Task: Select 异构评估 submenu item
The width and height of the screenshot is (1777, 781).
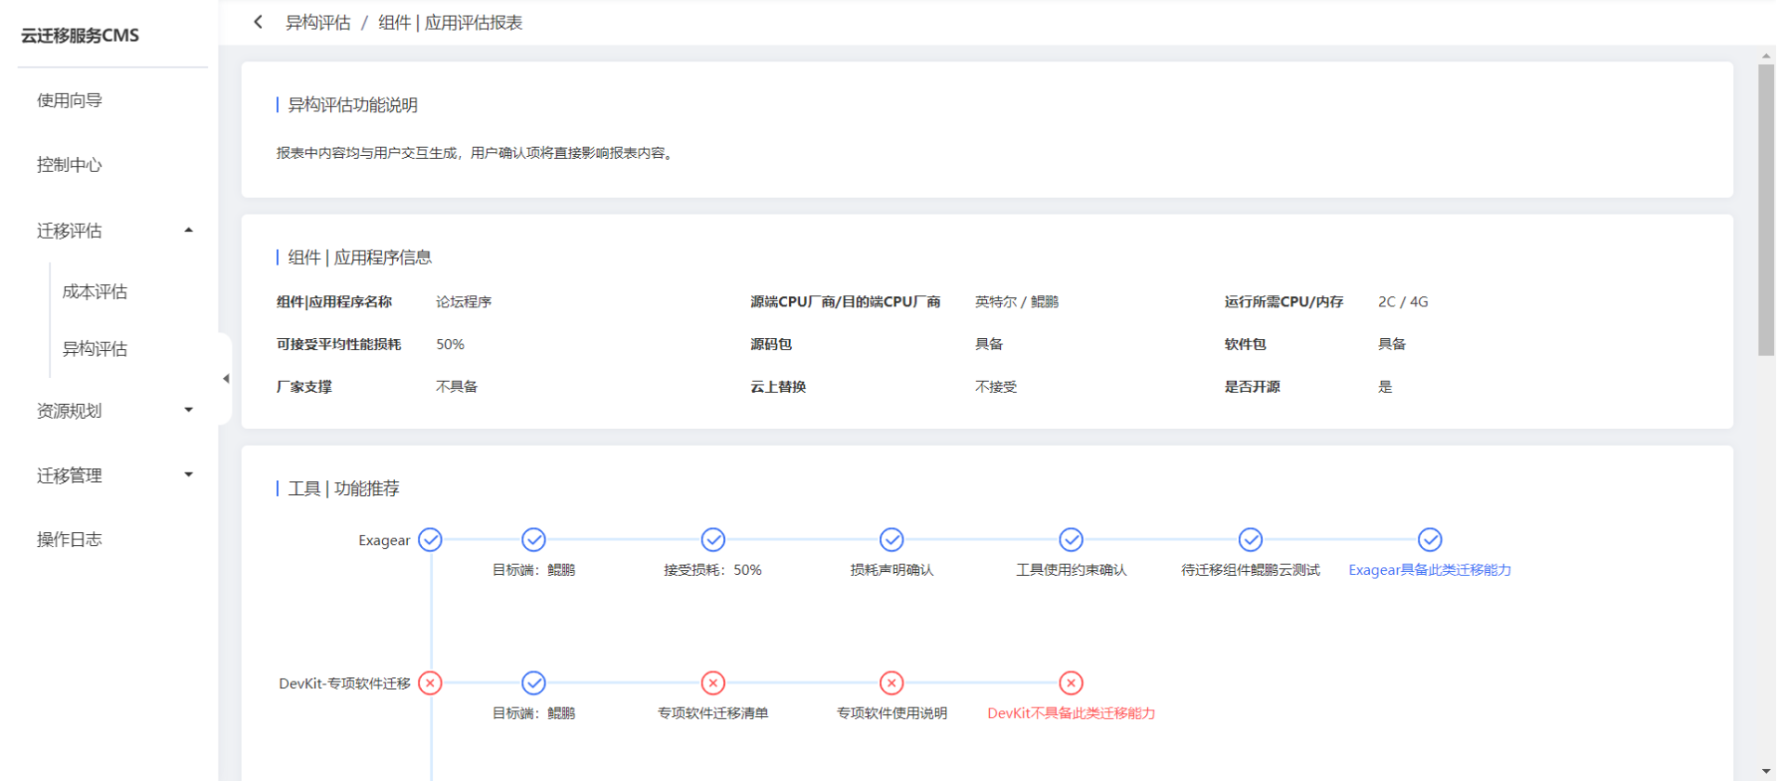Action: pos(95,349)
